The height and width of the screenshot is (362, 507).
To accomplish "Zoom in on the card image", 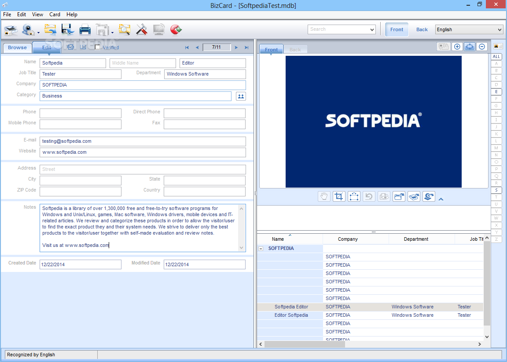I will pyautogui.click(x=457, y=47).
